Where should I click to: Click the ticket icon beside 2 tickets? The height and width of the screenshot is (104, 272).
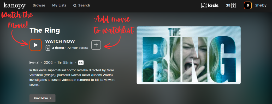pyautogui.click(x=48, y=48)
